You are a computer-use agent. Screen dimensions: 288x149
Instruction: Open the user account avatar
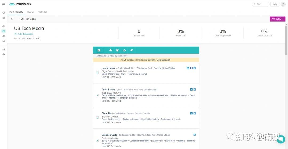(283, 4)
